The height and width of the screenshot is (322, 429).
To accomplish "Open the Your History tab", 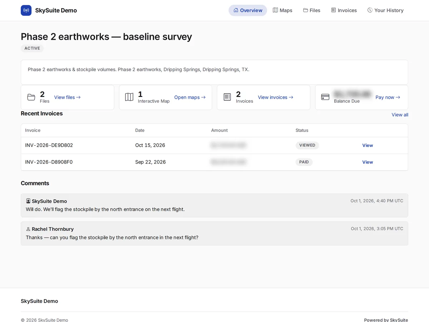I will click(385, 10).
